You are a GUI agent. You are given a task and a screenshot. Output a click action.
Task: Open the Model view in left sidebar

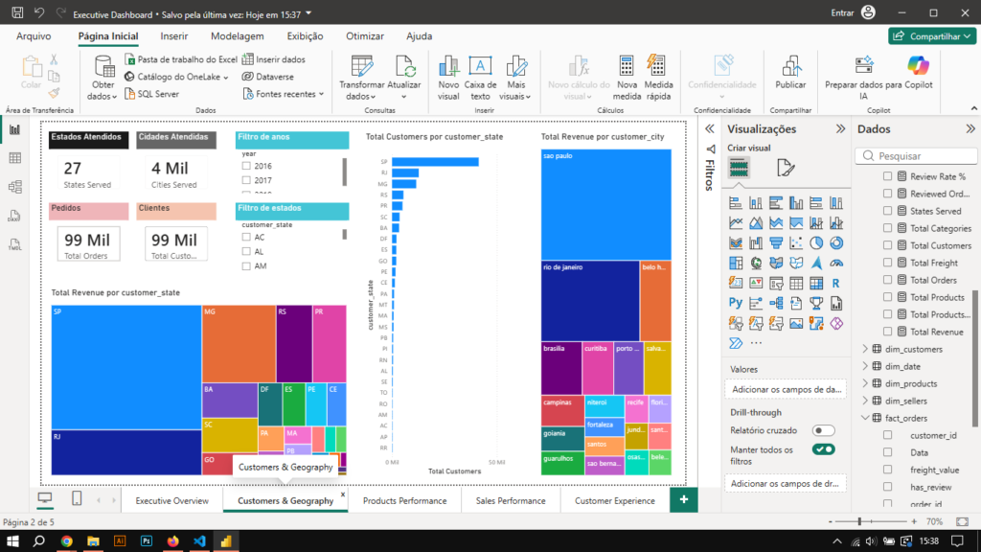(14, 187)
